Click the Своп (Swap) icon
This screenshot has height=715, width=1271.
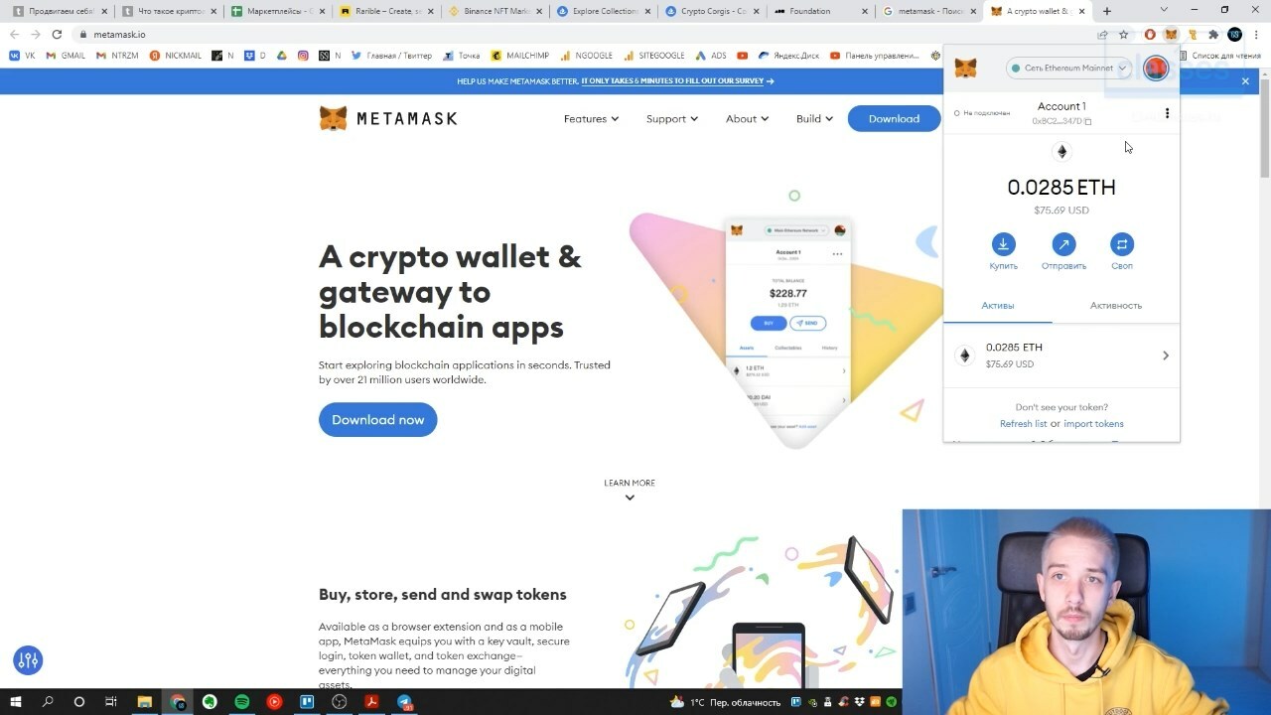(x=1122, y=244)
